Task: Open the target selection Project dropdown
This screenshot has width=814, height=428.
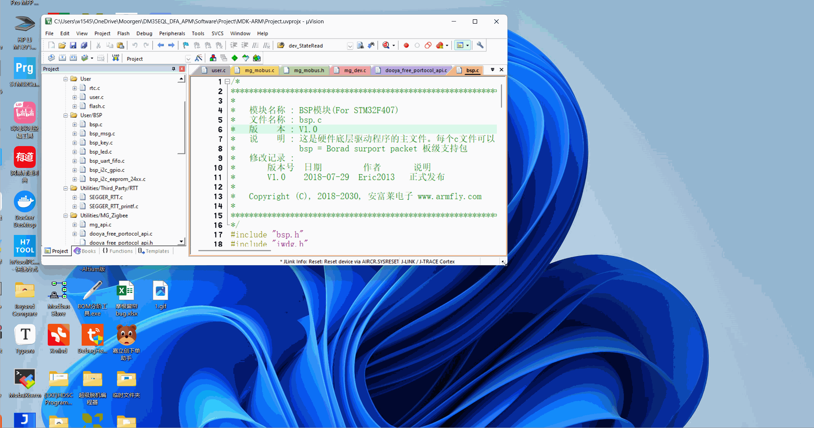Action: [x=188, y=59]
